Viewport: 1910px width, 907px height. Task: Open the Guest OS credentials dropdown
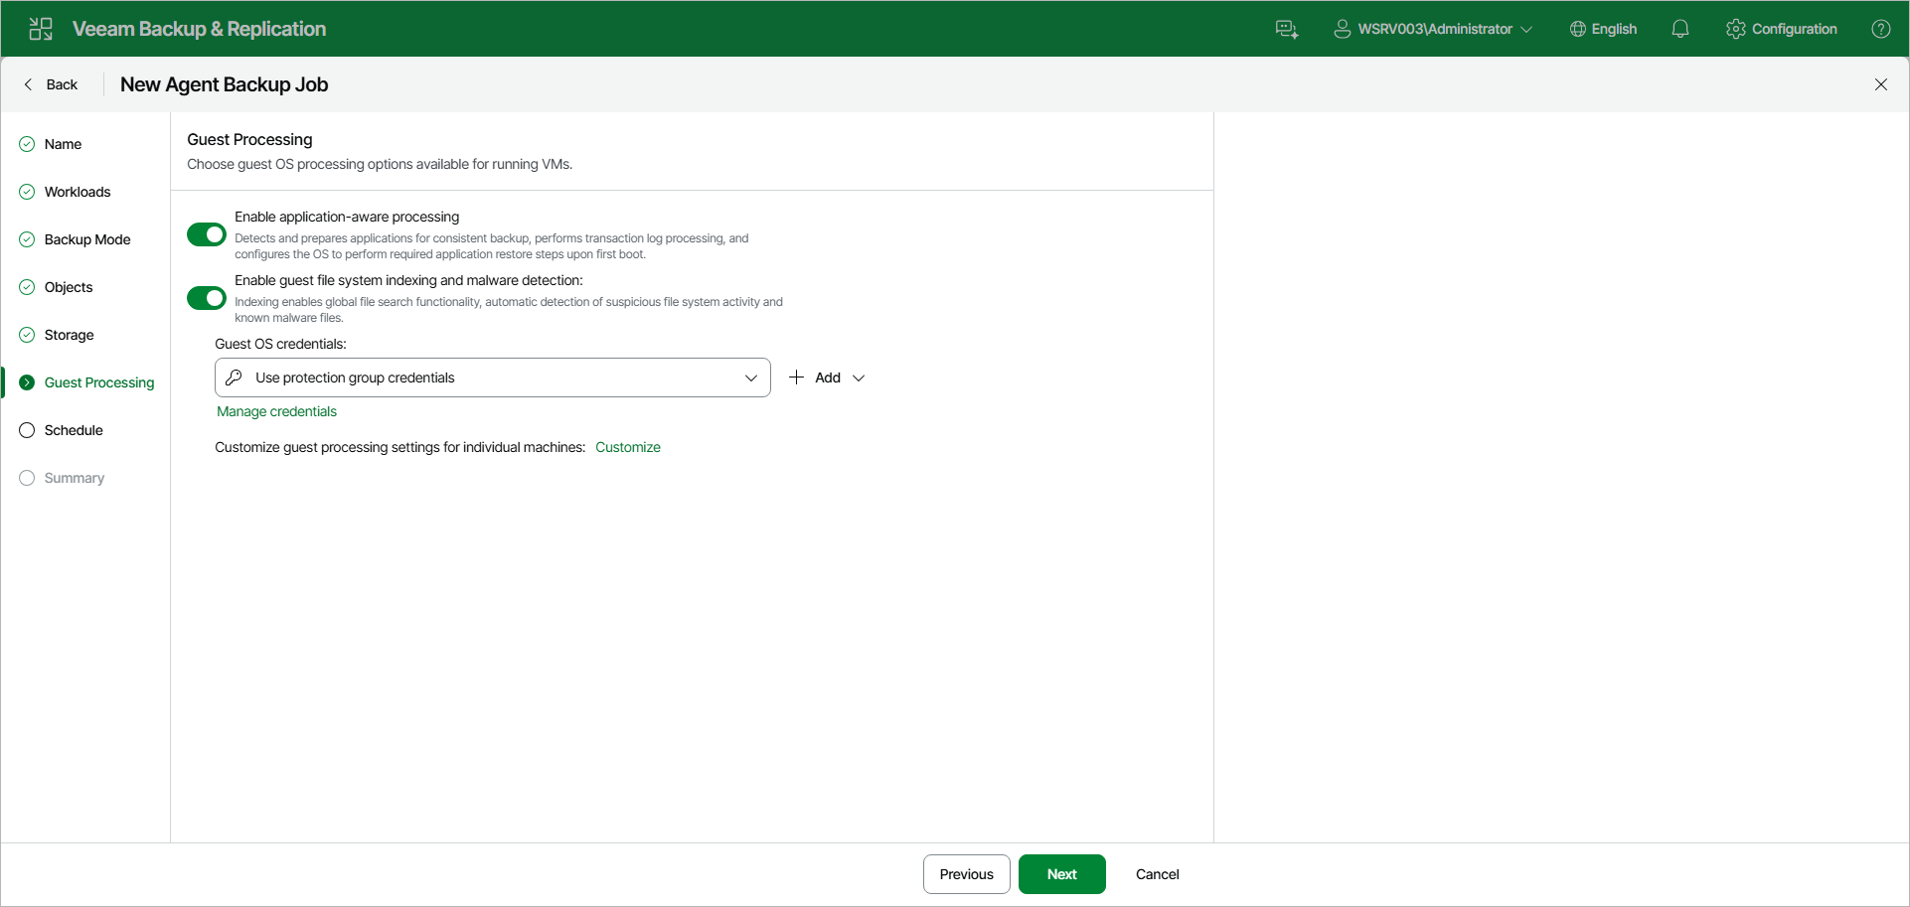(x=493, y=378)
